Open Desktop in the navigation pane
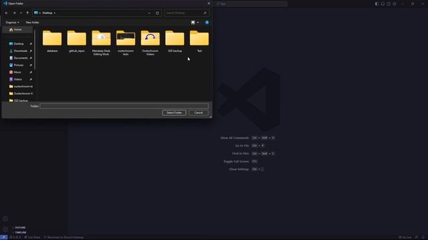The image size is (428, 240). [x=19, y=44]
